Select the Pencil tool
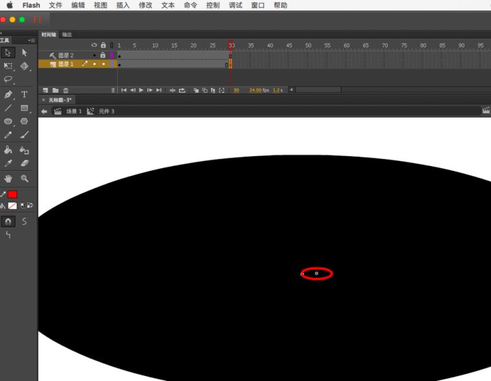Viewport: 491px width, 381px height. click(x=8, y=135)
